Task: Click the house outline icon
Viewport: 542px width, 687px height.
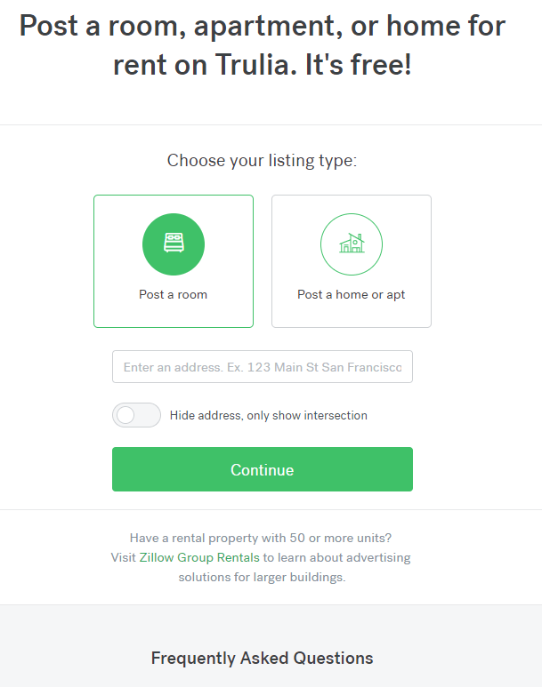Action: pyautogui.click(x=352, y=244)
